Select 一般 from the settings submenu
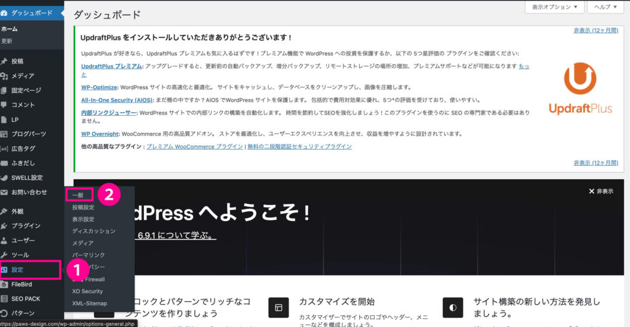Screen dimensions: 630x327 point(78,195)
